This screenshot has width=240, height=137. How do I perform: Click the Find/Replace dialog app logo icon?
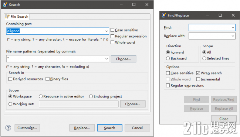164,15
